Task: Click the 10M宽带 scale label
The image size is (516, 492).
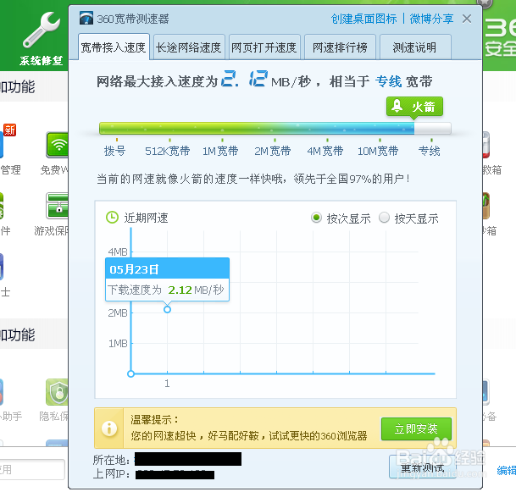Action: tap(378, 151)
